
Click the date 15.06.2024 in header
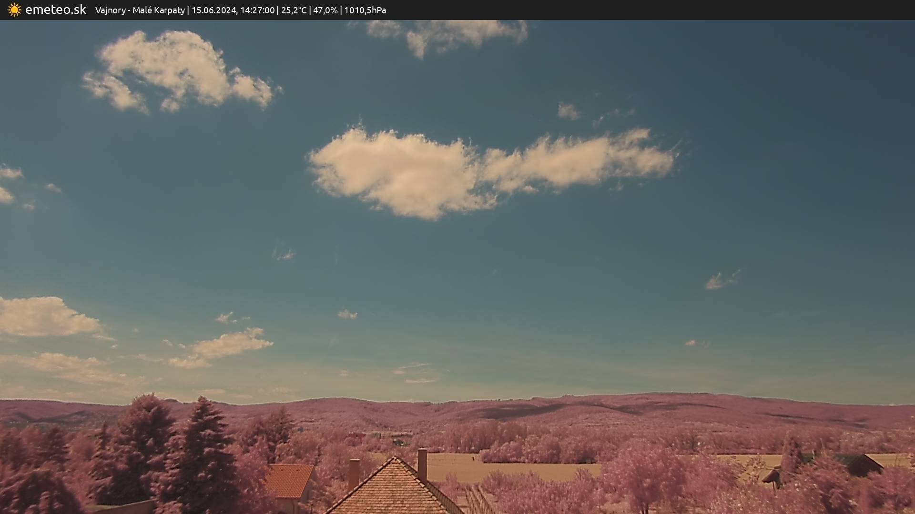214,10
